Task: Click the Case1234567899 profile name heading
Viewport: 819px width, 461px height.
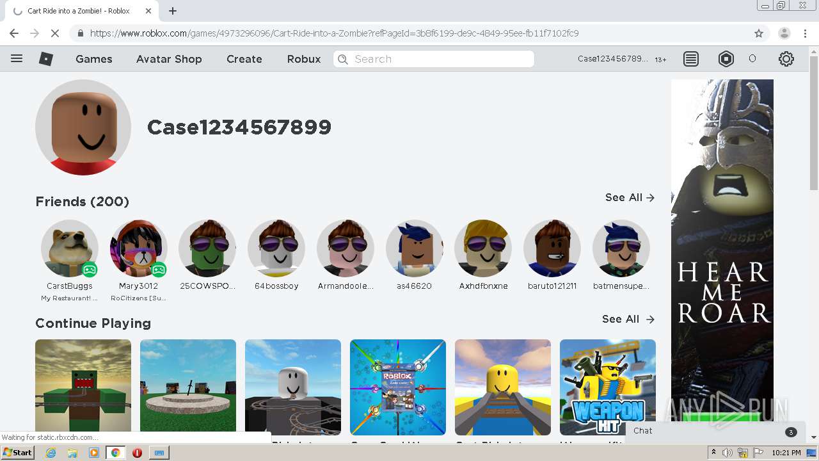Action: [x=239, y=127]
